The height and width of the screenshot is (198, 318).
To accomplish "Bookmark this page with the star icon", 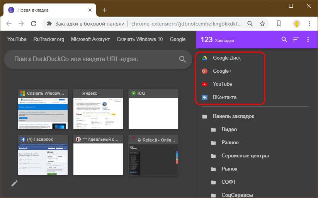I will [262, 24].
